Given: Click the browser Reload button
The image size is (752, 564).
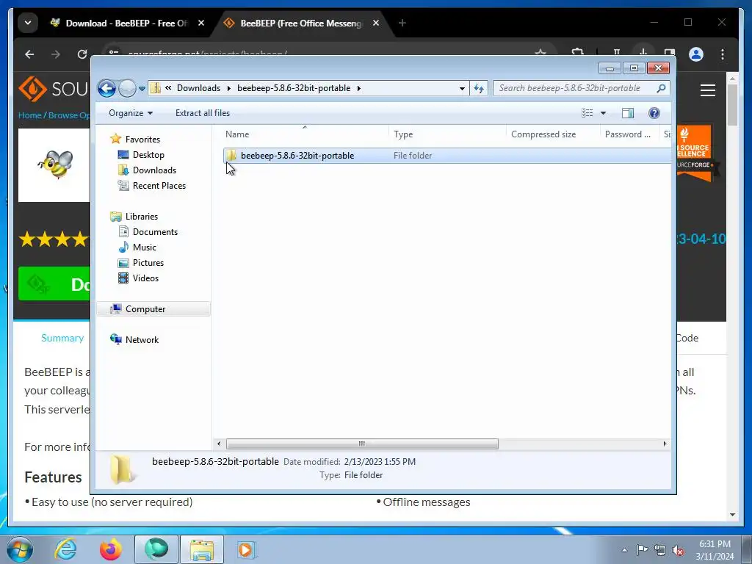Looking at the screenshot, I should click(82, 54).
